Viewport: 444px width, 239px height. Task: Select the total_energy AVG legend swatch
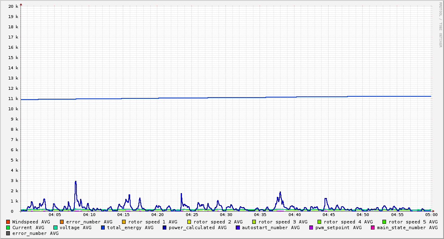coord(103,228)
